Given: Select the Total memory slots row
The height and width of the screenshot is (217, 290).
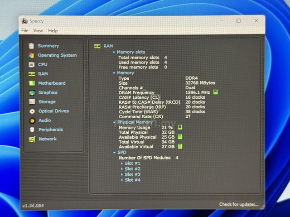Looking at the screenshot, I should point(143,58).
